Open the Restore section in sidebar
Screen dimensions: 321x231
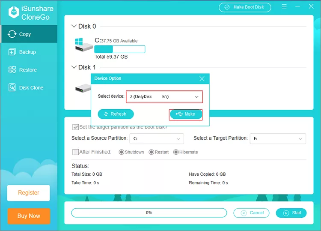pos(29,70)
